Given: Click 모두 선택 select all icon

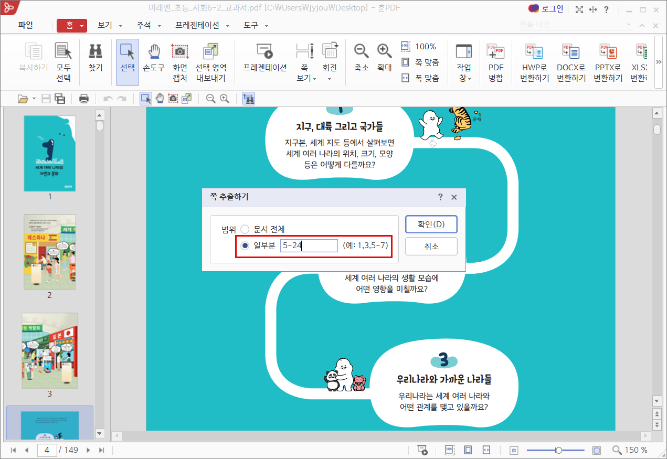Looking at the screenshot, I should point(63,62).
